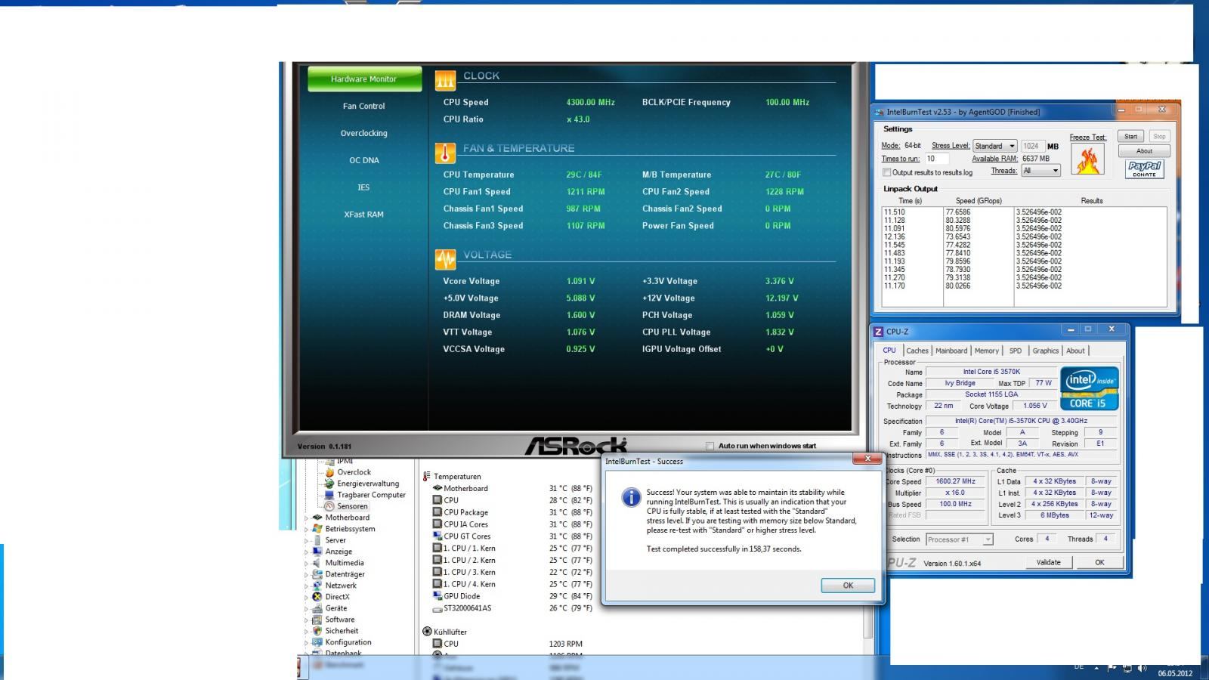Viewport: 1209px width, 680px height.
Task: Click the Times to run input field
Action: point(937,159)
